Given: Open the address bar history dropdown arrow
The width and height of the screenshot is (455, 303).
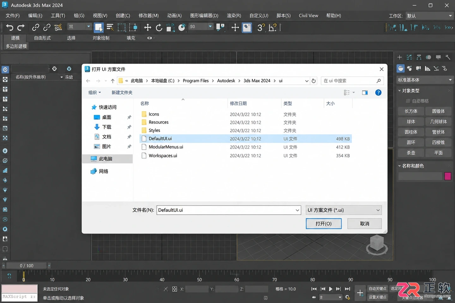Looking at the screenshot, I should click(306, 81).
